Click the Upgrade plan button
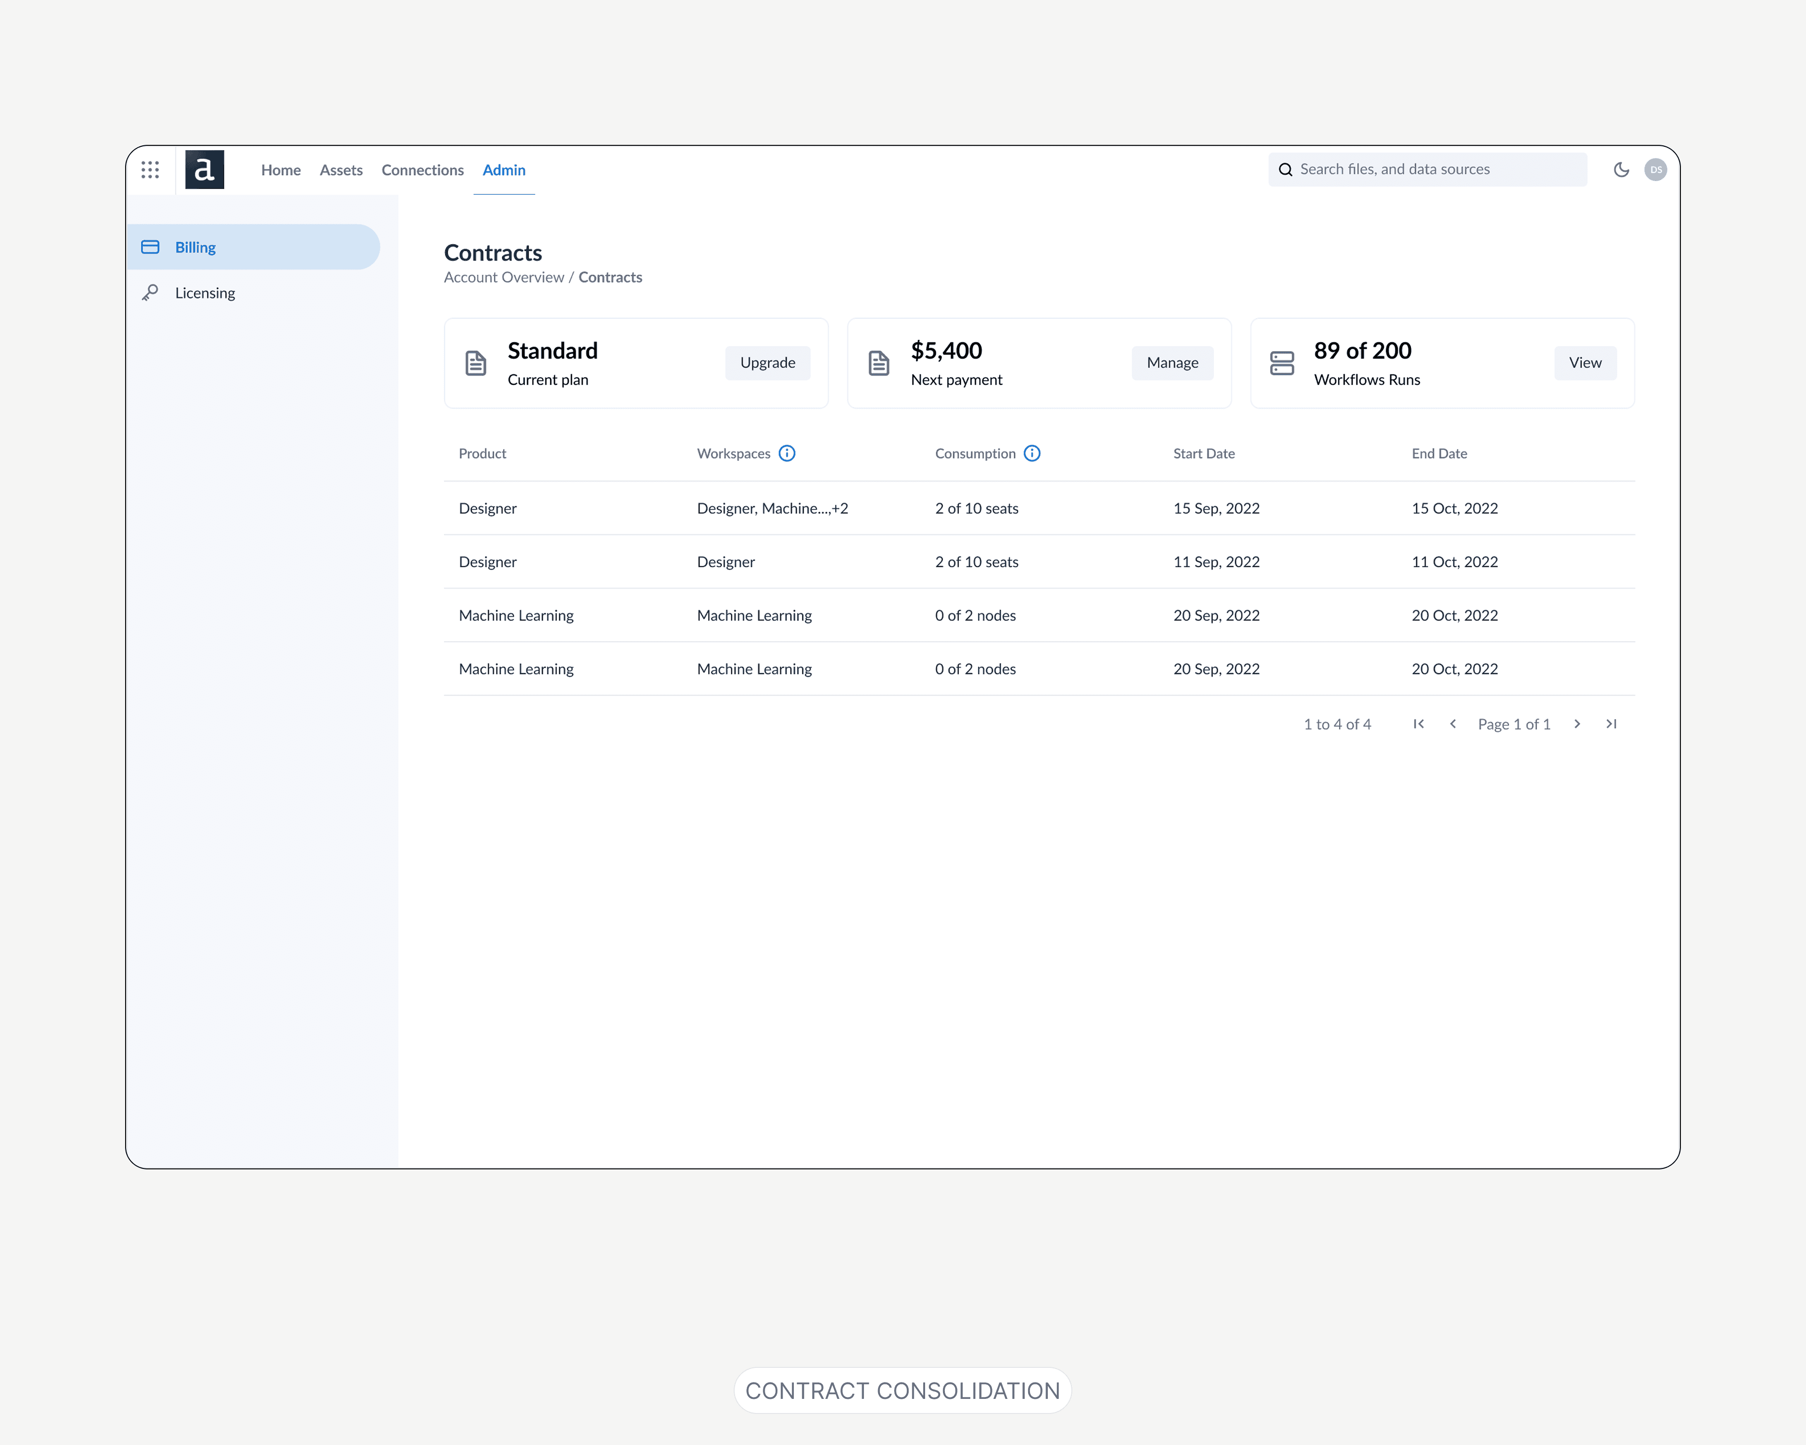The height and width of the screenshot is (1445, 1806). coord(767,363)
